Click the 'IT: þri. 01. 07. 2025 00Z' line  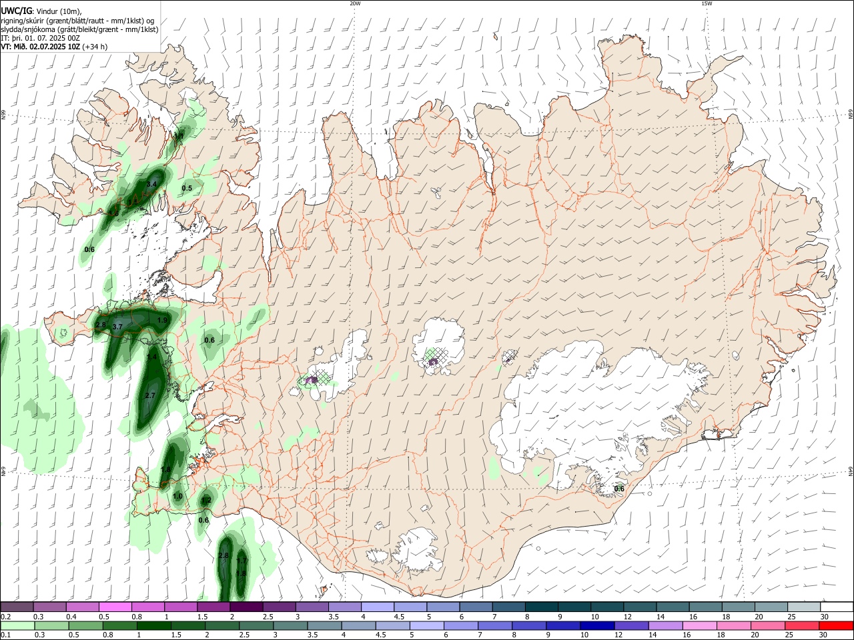(41, 38)
